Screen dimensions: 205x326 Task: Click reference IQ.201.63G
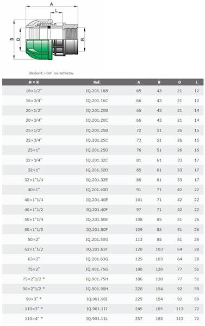tap(97, 259)
